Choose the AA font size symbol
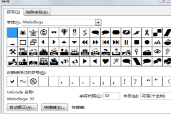Image resolution: width=171 pixels, height=114 pixels. click(x=157, y=42)
